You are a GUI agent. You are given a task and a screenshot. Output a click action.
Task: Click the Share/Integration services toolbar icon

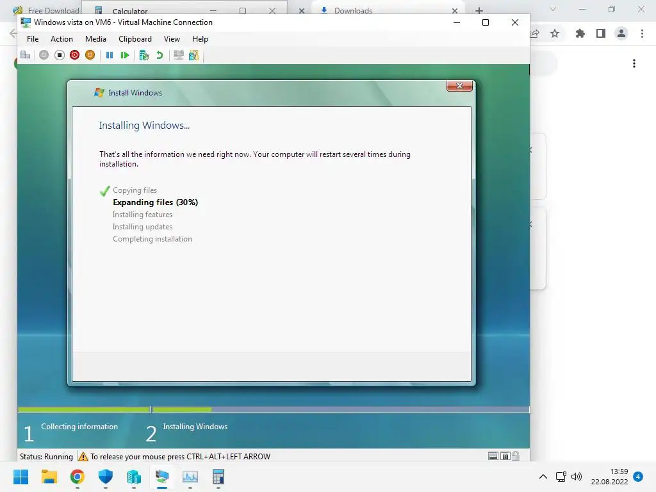point(193,55)
